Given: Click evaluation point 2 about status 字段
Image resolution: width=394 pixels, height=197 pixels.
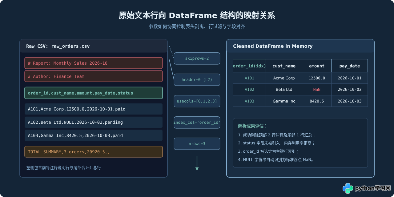Looking at the screenshot, I should pyautogui.click(x=276, y=143).
